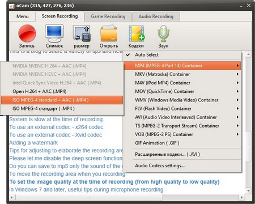
Task: Click the Снимок screenshot monitor icon
Action: pos(54,33)
